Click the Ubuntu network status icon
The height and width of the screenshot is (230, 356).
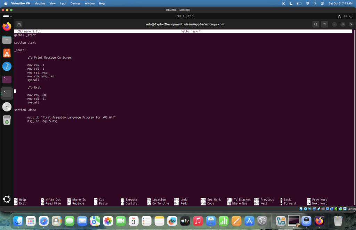point(339,16)
